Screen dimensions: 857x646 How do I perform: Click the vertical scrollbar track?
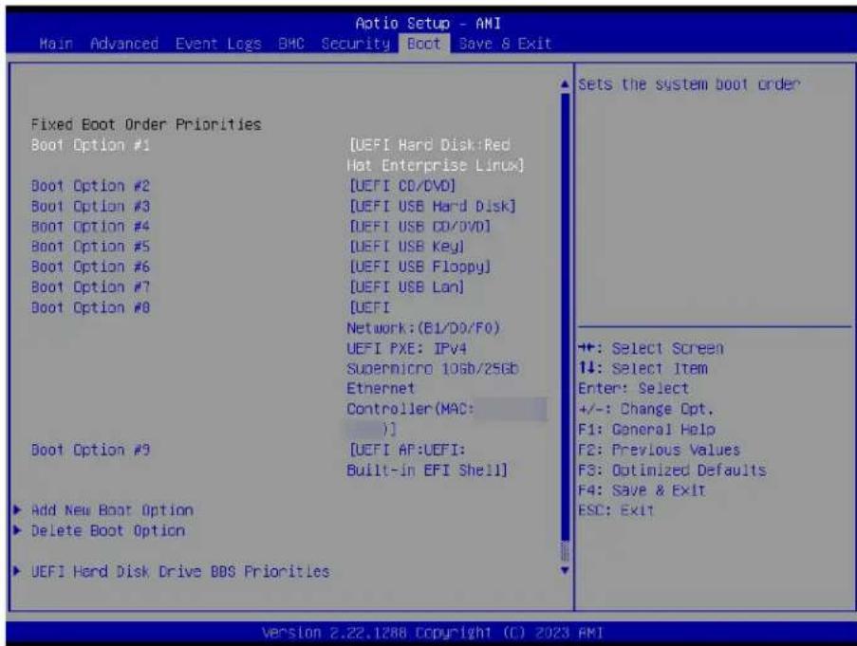[x=565, y=327]
